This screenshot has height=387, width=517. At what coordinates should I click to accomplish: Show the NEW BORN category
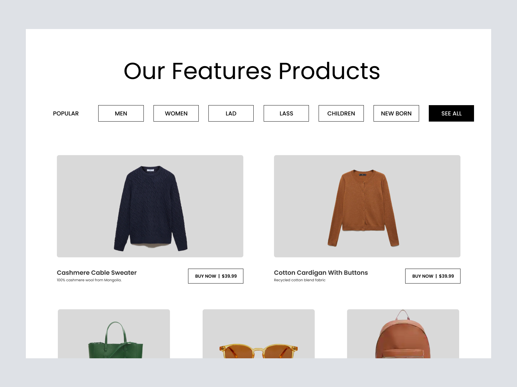(x=396, y=114)
